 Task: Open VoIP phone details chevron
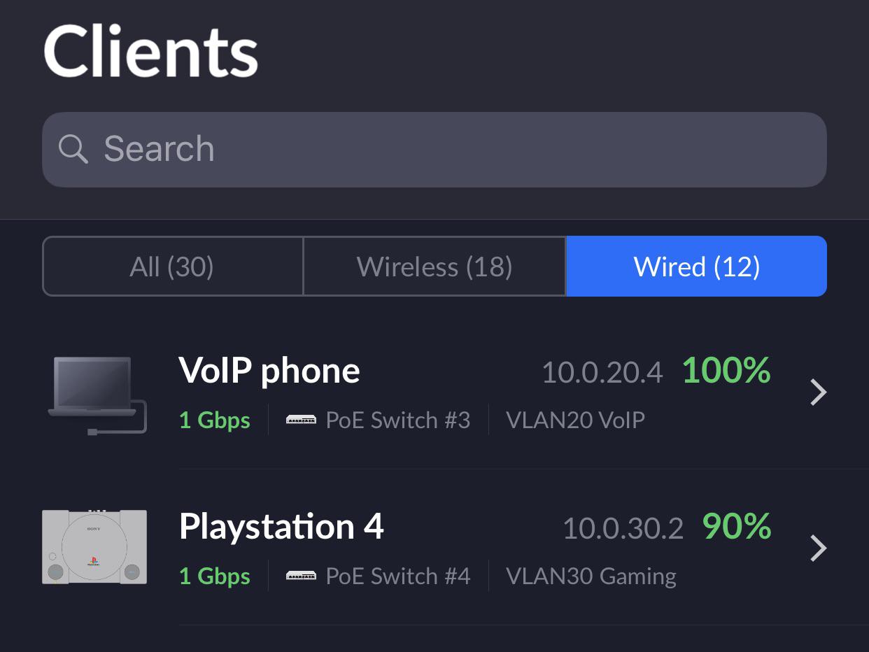point(818,392)
